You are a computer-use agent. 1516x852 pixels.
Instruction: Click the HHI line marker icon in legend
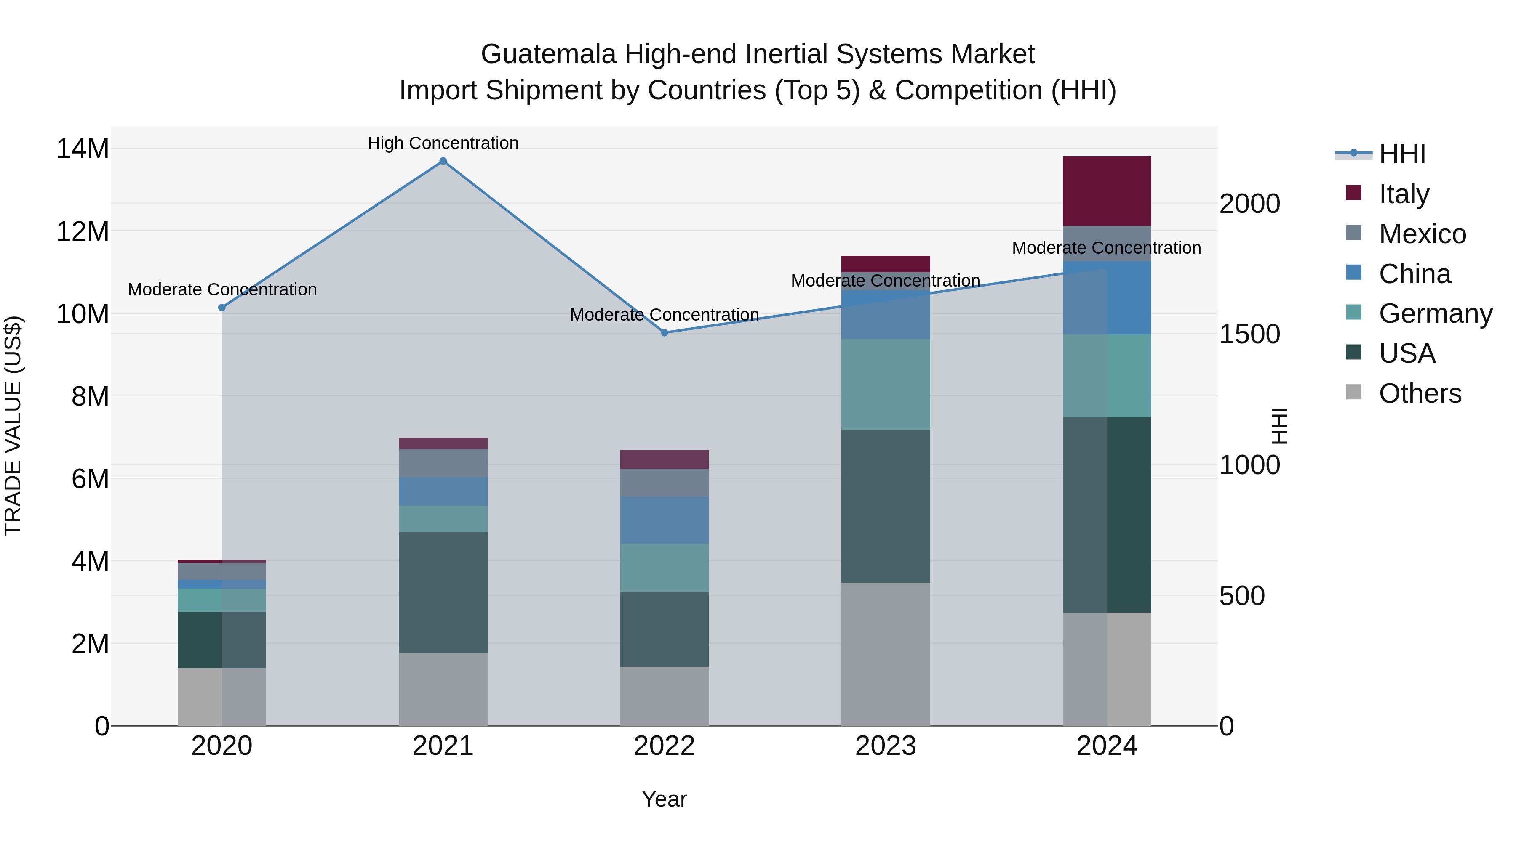(x=1353, y=153)
